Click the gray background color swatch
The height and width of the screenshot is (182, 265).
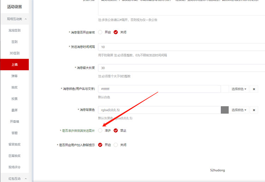pyautogui.click(x=225, y=110)
